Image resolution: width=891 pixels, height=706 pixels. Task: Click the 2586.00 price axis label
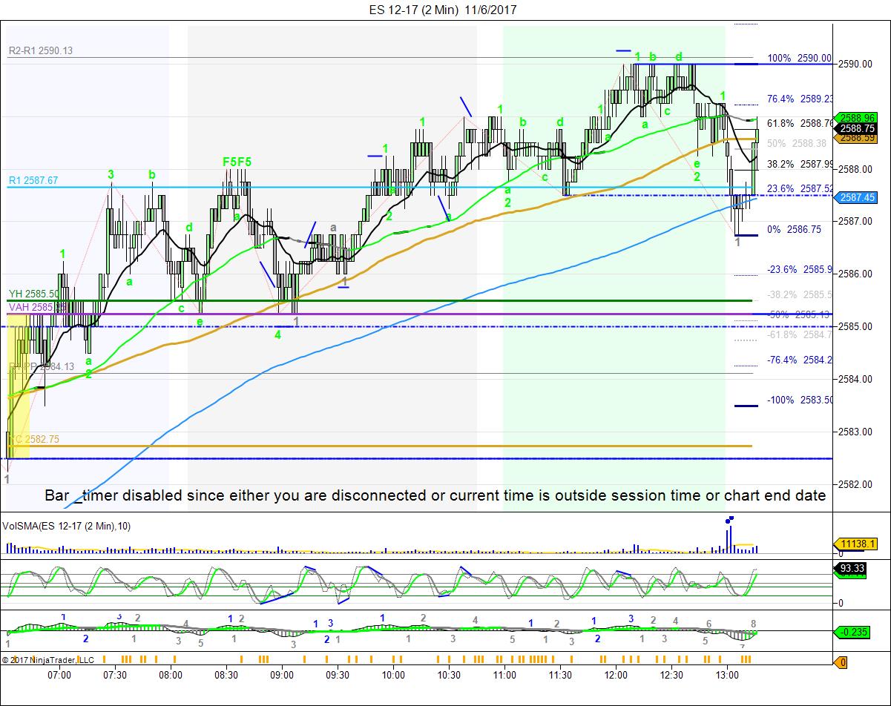(855, 274)
